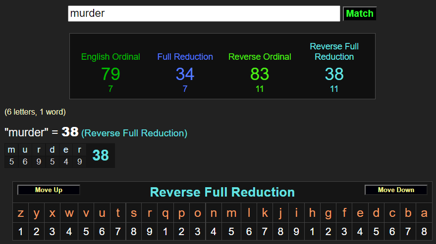Click letter s in the cipher chart
Screen dimensions: 436x244
134,213
